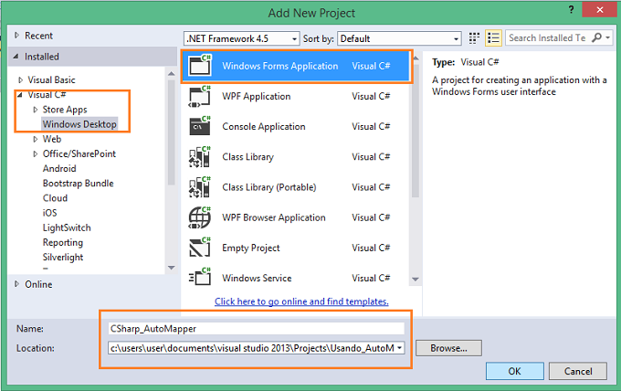
Task: Open the help question mark
Action: coord(571,9)
